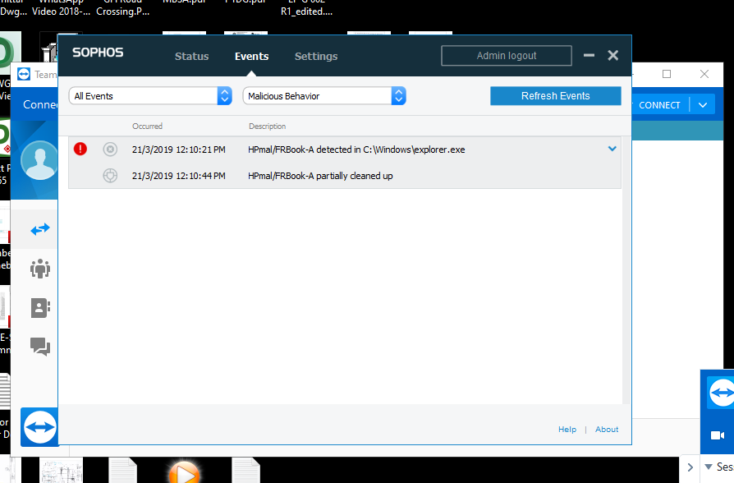Open dropdown arrow next to CONNECT button

coord(703,105)
